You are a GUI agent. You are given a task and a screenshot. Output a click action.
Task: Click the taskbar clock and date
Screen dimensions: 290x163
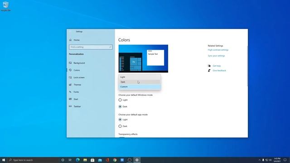(x=277, y=160)
